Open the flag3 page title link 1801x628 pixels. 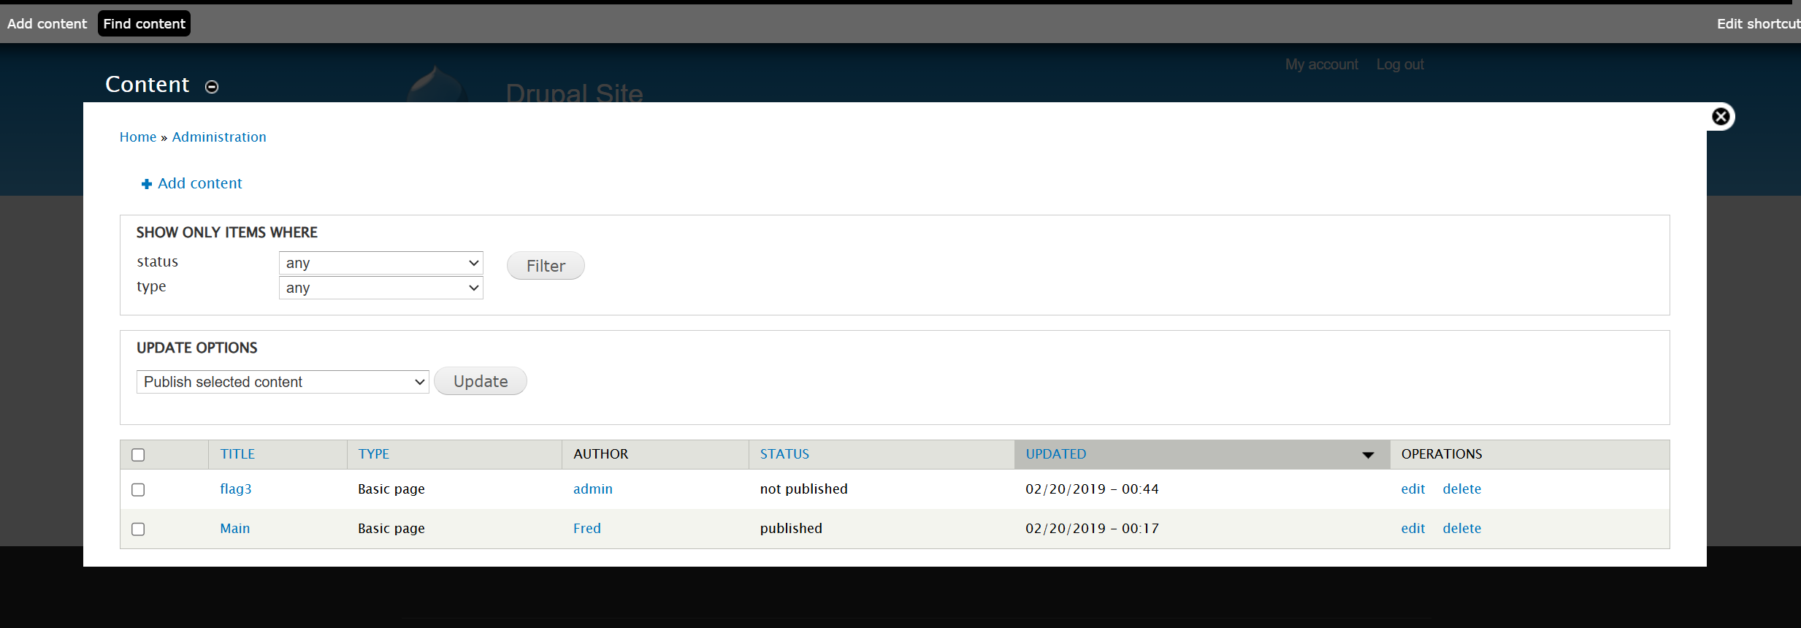tap(235, 489)
